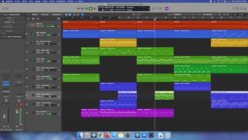Select the yellow Arp region at bar 17
This screenshot has height=140, width=248.
(x=118, y=43)
